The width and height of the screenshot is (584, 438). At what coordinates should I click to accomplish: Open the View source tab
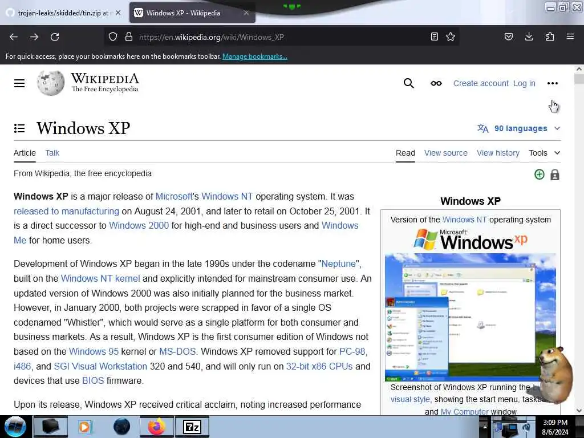446,153
